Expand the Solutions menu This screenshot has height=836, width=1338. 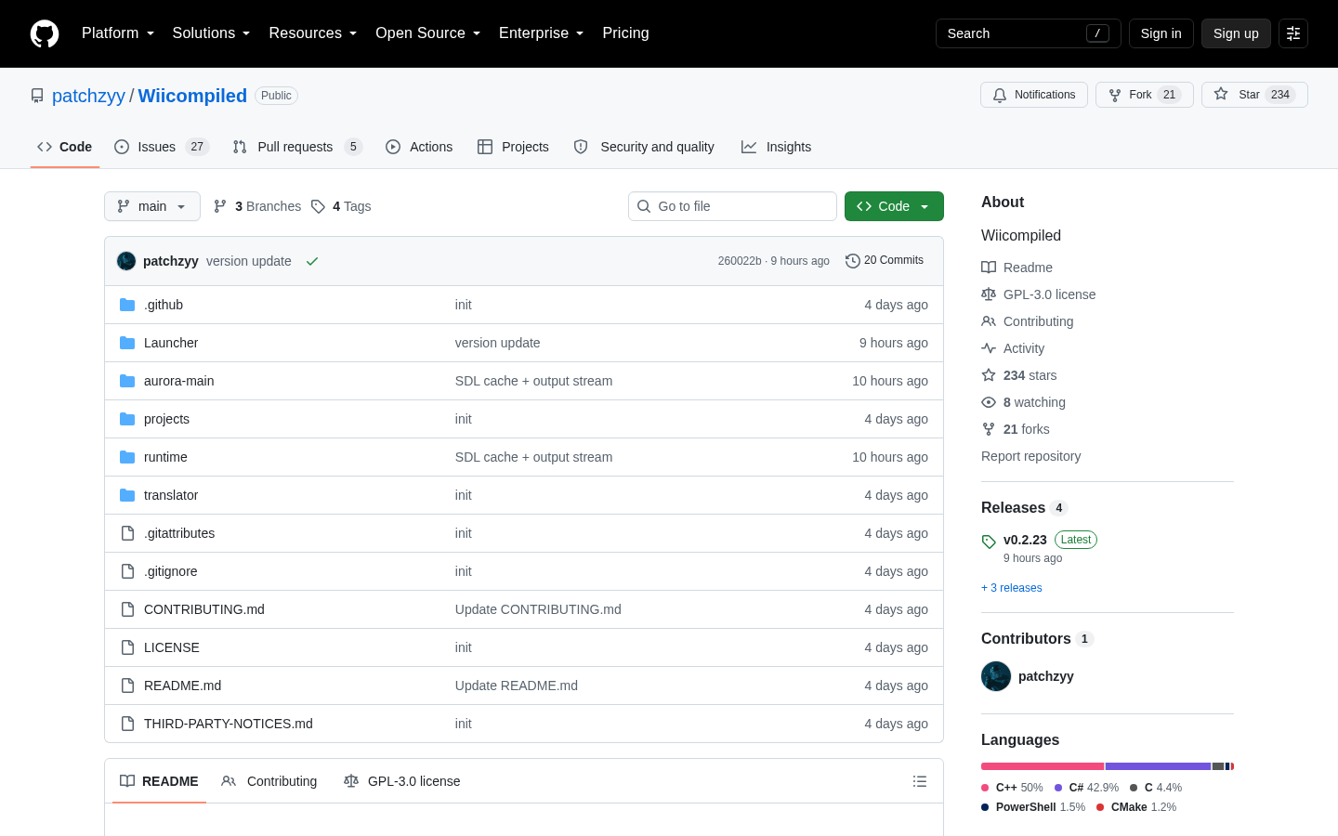[212, 33]
